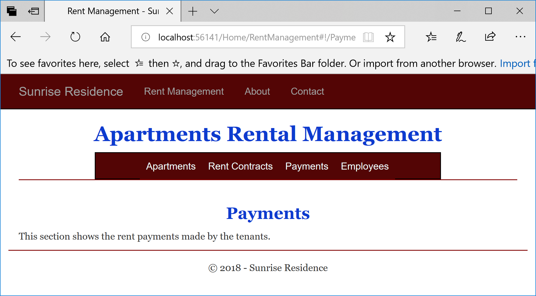
Task: Switch to the Payments section
Action: 307,166
